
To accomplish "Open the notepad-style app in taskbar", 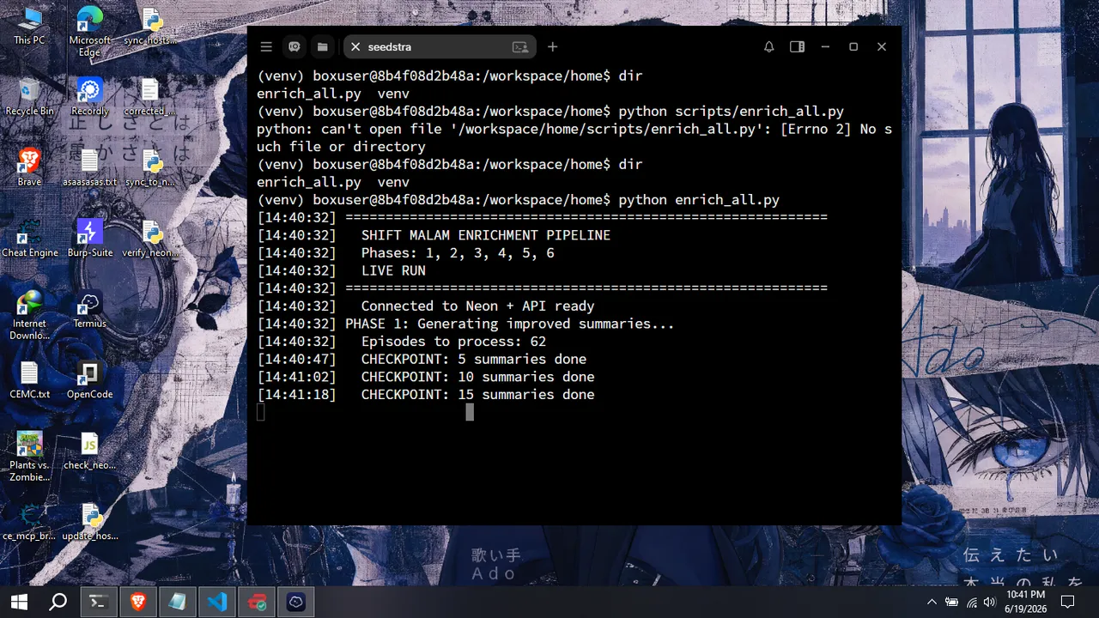I will [x=178, y=603].
